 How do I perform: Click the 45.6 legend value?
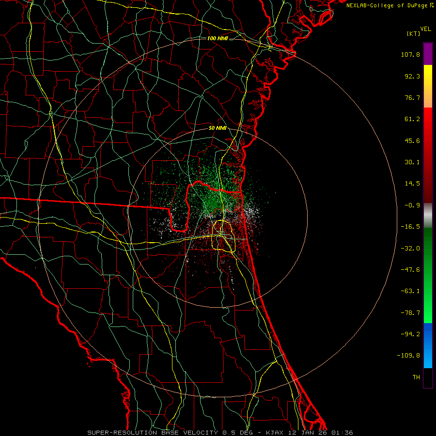coord(412,140)
